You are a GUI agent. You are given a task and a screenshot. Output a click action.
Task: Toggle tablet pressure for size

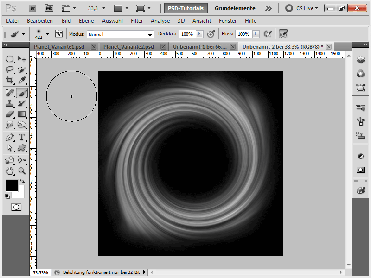(x=283, y=34)
